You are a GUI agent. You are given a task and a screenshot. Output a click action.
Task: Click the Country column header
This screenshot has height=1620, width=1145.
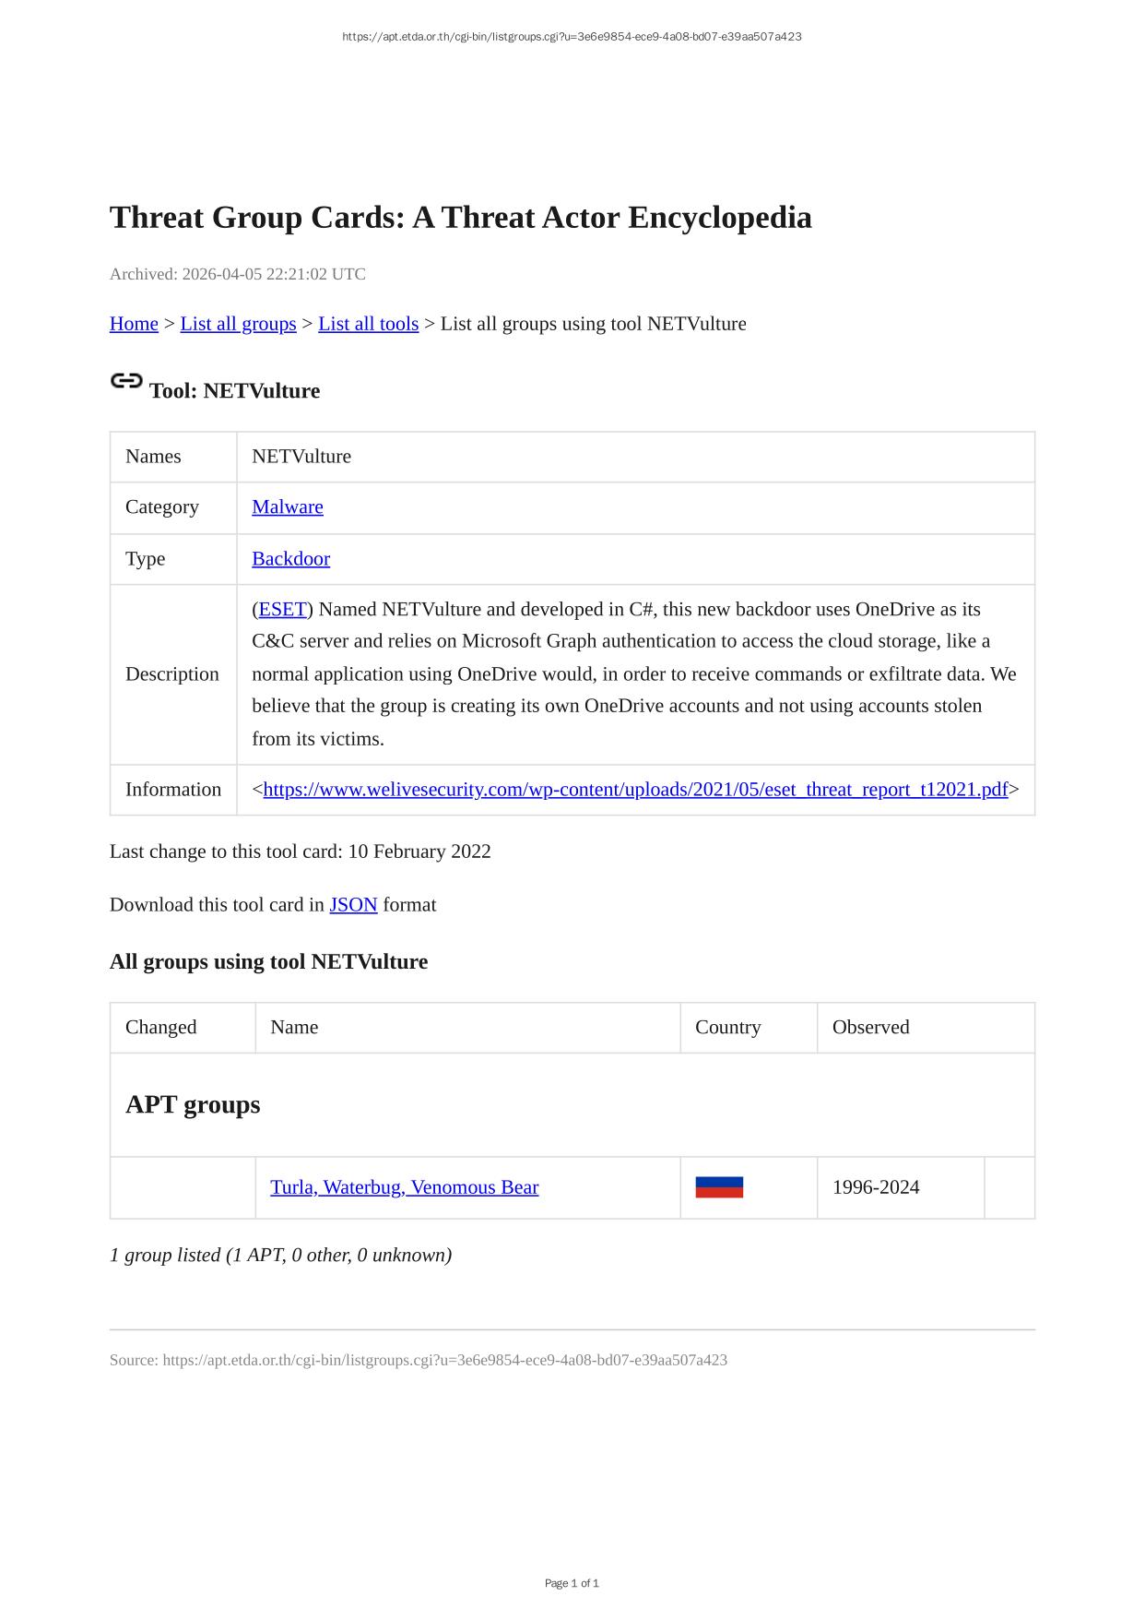click(727, 1028)
